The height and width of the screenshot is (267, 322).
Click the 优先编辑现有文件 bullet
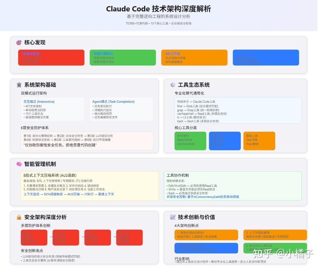[105, 117]
